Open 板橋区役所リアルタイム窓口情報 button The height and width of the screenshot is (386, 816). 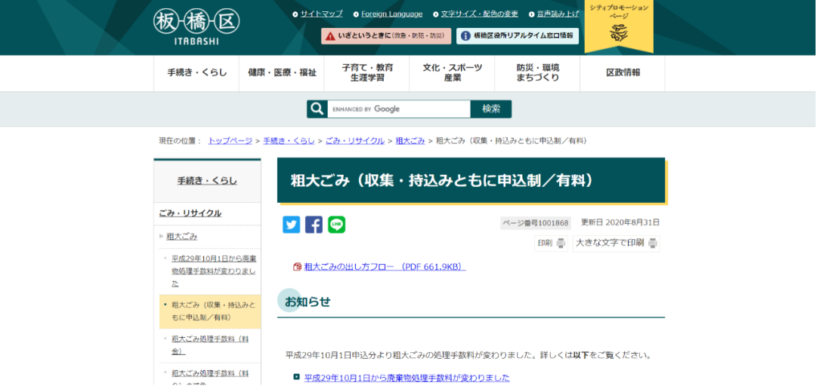coord(518,36)
